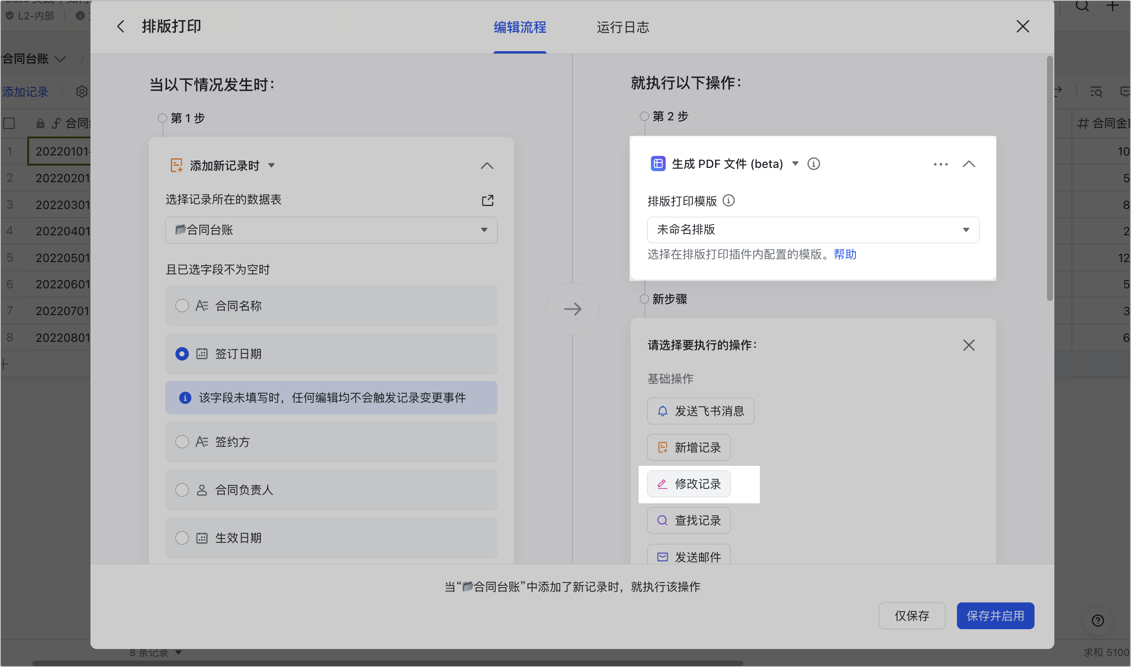Open the data table in new window icon

pyautogui.click(x=487, y=200)
